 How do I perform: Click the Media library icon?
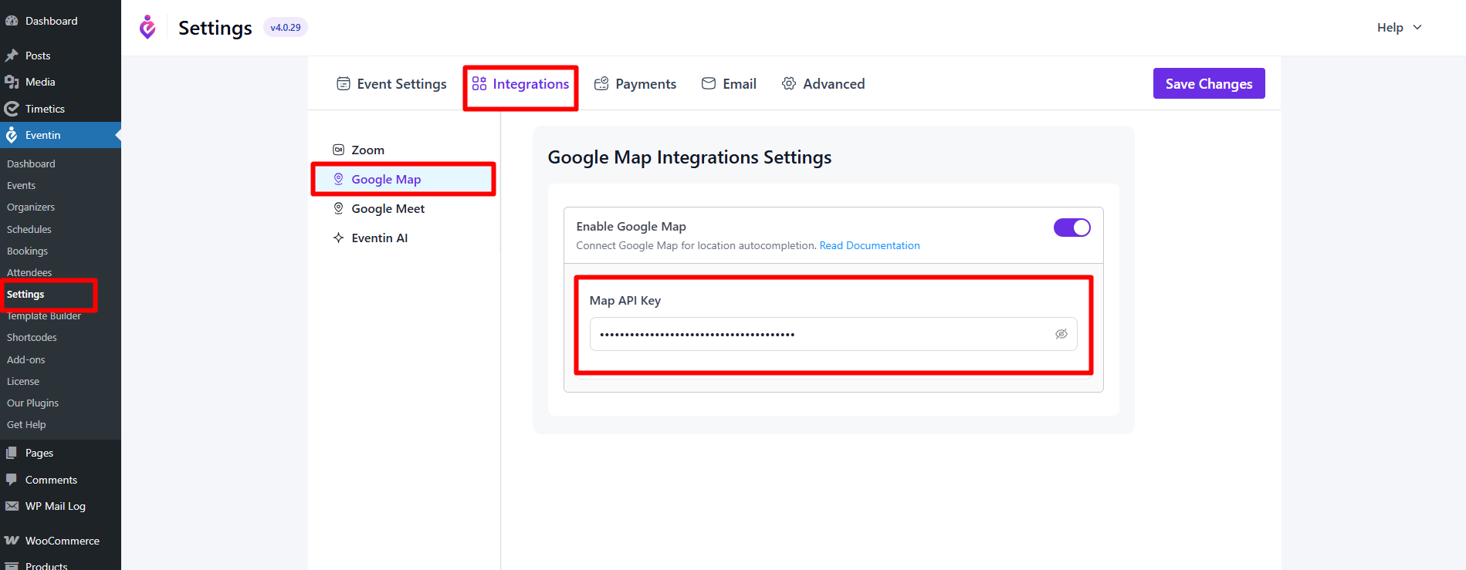(12, 82)
